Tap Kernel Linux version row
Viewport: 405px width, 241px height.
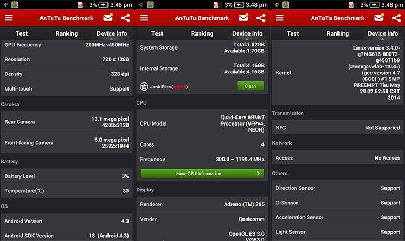coord(338,73)
